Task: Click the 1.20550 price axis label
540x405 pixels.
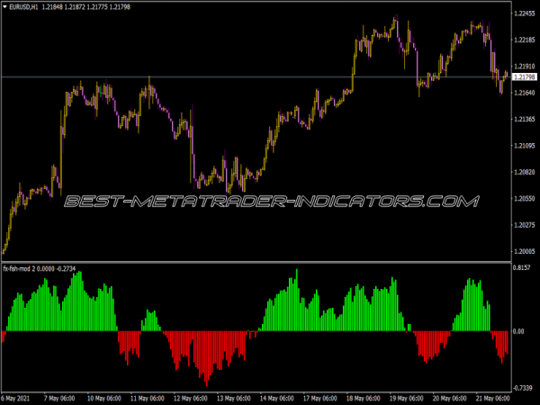Action: pyautogui.click(x=524, y=198)
